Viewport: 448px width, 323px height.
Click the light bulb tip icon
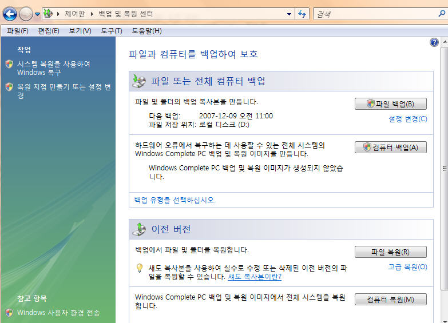click(140, 268)
